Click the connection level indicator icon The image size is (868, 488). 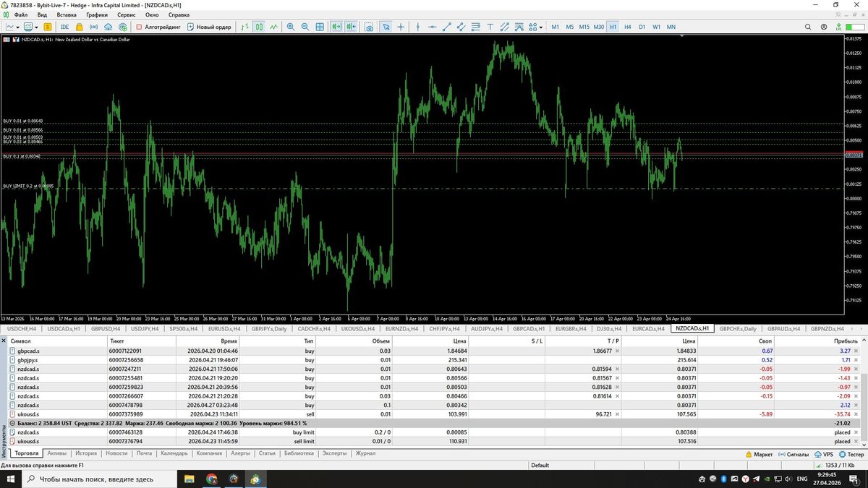(x=839, y=27)
